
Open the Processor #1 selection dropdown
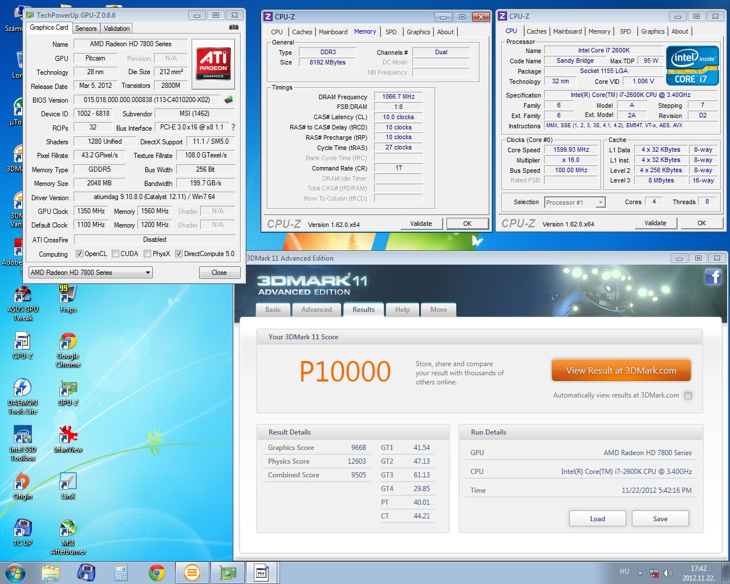click(575, 202)
